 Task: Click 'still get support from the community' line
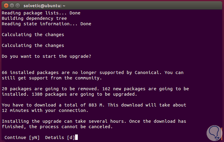point(50,78)
